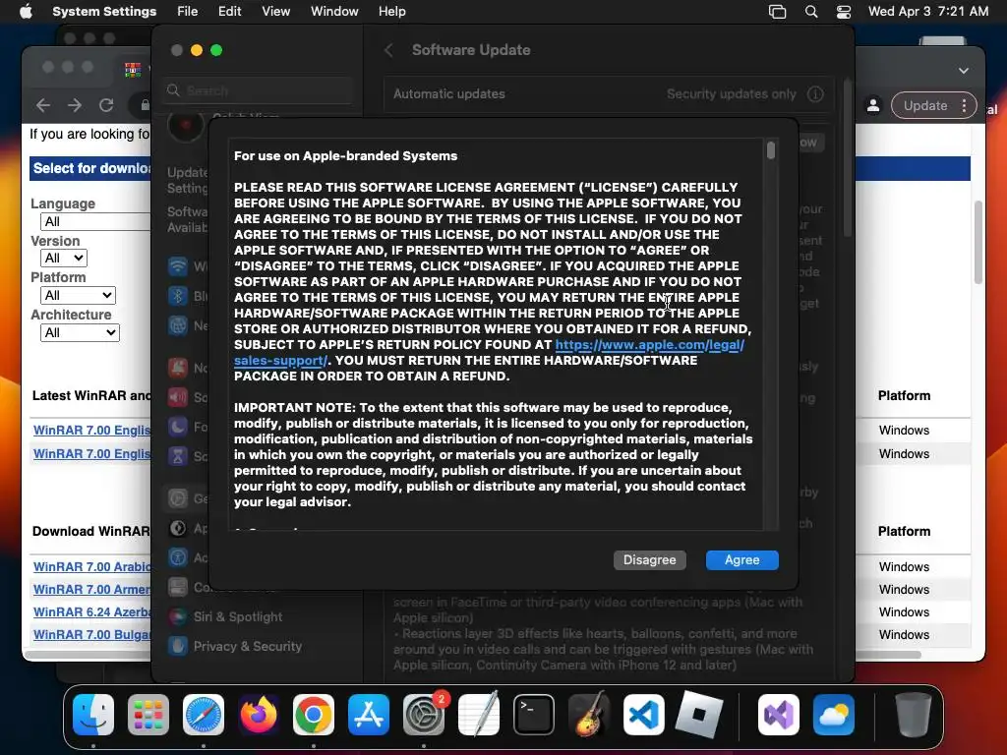
Task: Open the Edit menu
Action: point(229,12)
